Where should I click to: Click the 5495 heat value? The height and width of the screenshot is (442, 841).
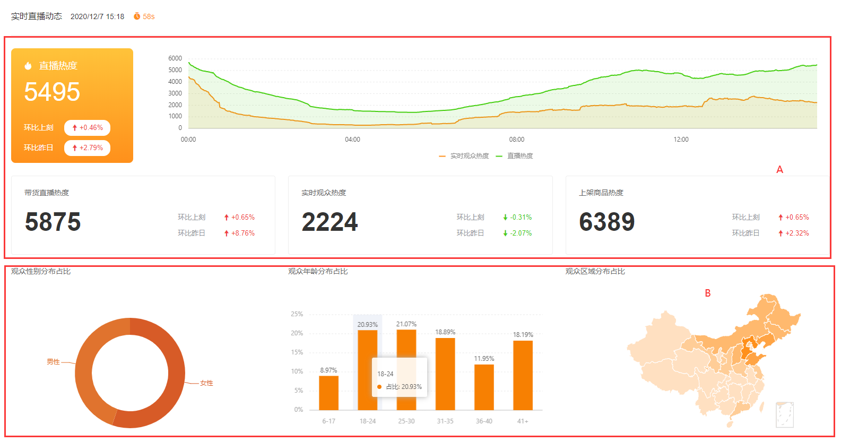pos(52,92)
